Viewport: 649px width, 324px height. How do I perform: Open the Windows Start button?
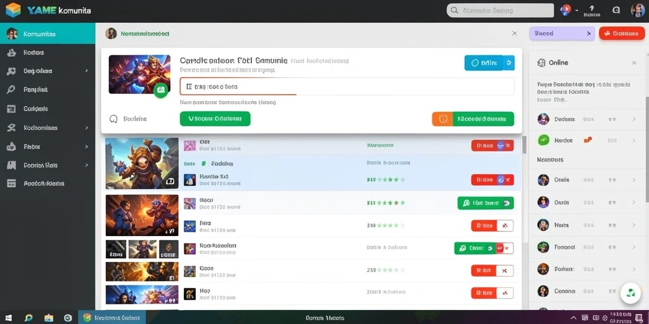8,318
